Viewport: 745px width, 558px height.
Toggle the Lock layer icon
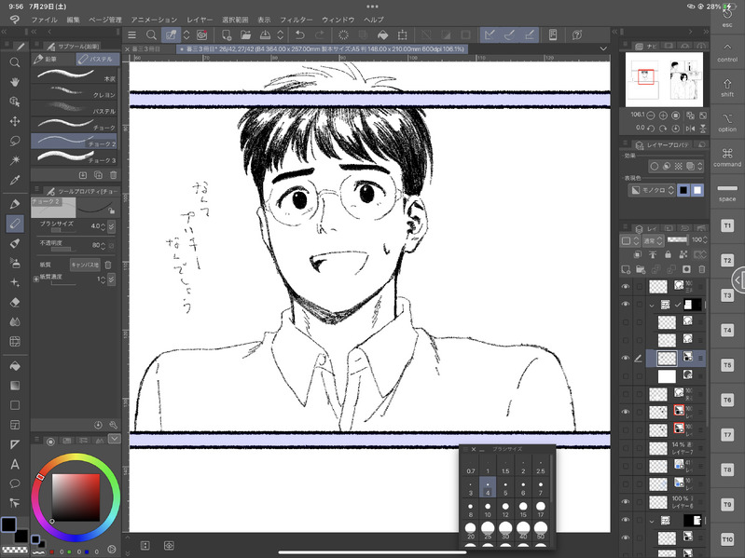click(x=668, y=255)
